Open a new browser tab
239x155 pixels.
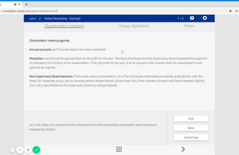(26, 4)
